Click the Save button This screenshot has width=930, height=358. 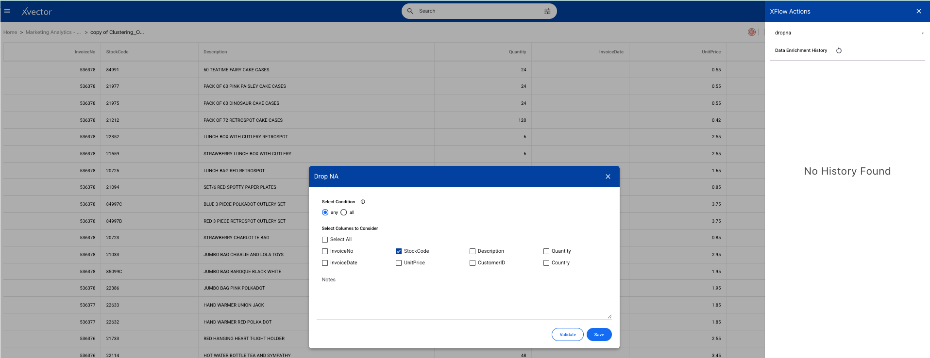[599, 335]
